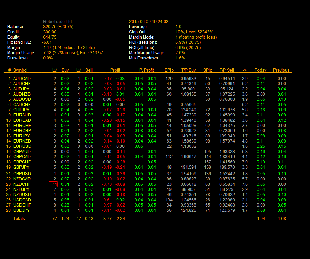Click the Totals row label
Image resolution: width=310 pixels, height=259 pixels.
pyautogui.click(x=19, y=219)
